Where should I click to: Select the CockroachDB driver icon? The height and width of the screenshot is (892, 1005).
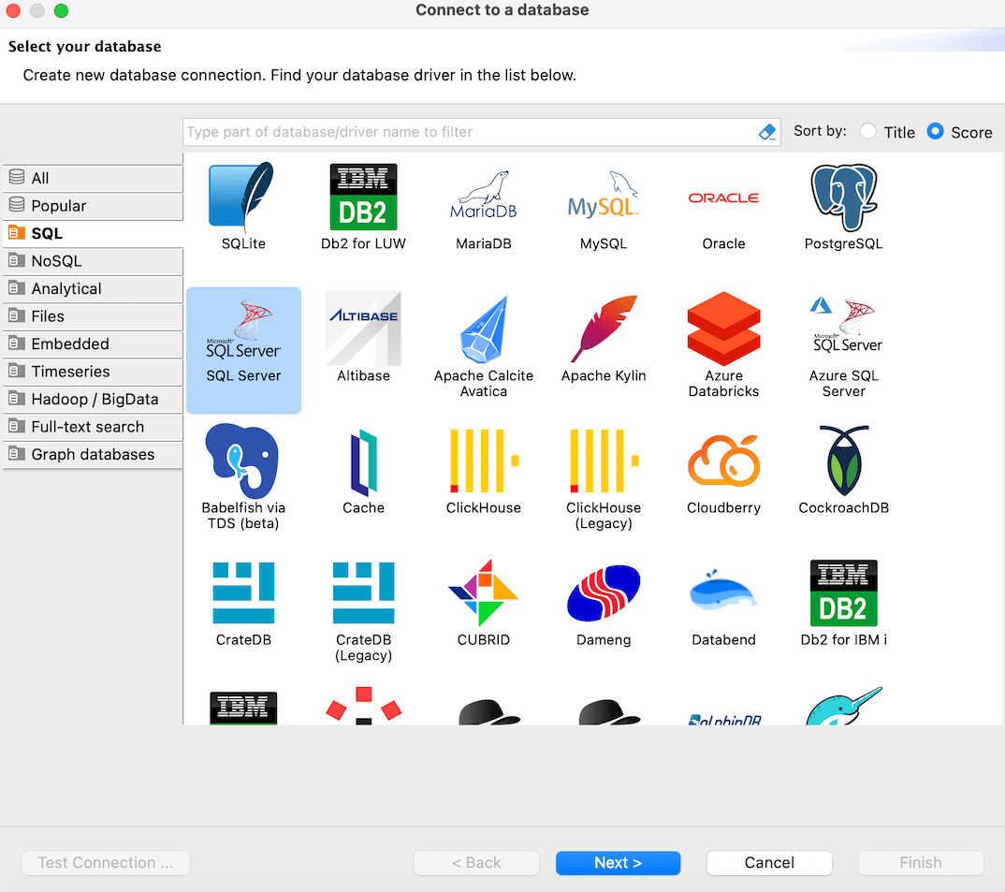click(843, 462)
